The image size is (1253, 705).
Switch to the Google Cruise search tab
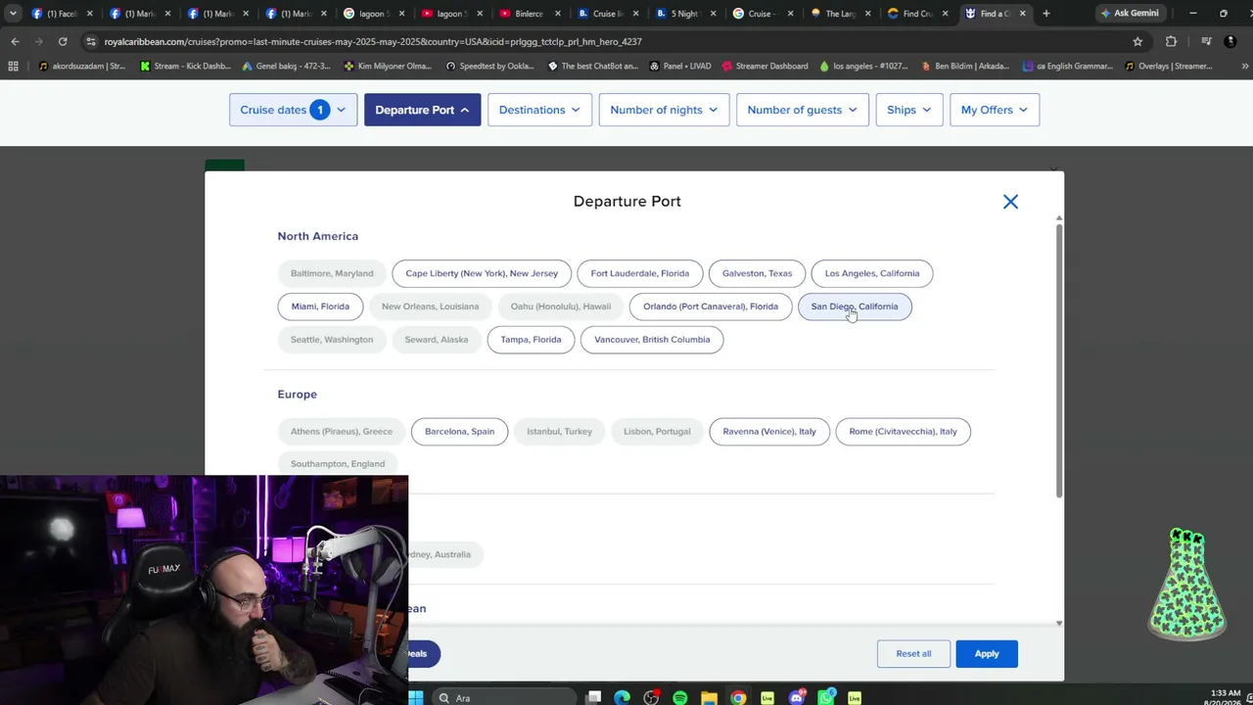pos(761,14)
